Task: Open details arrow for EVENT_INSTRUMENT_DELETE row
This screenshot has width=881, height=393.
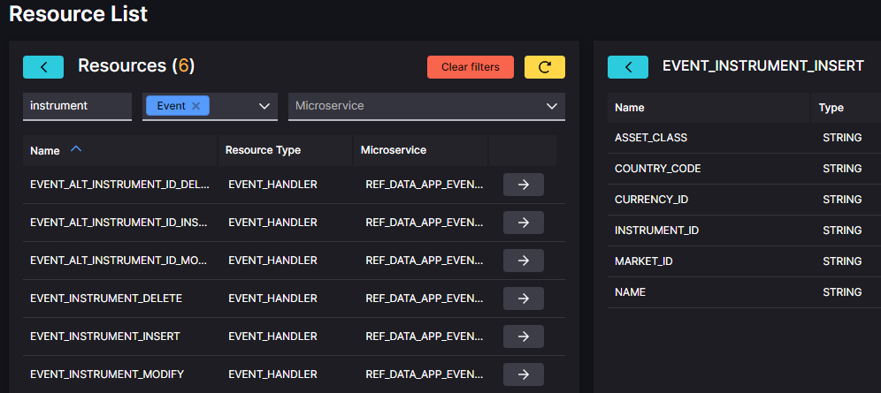Action: [x=523, y=299]
